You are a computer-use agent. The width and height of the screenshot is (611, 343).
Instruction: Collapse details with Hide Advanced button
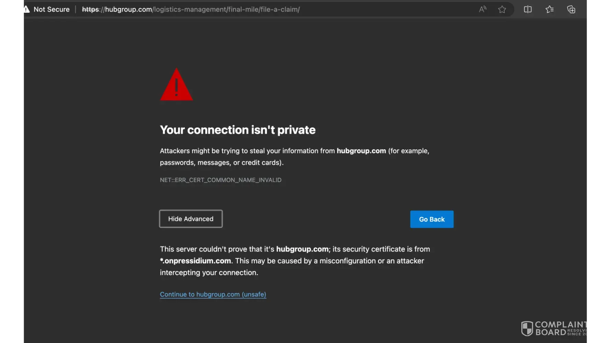[x=191, y=219]
